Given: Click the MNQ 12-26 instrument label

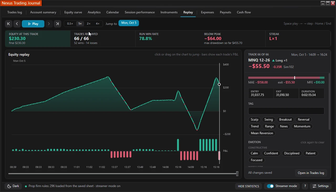Looking at the screenshot, I should (259, 60).
